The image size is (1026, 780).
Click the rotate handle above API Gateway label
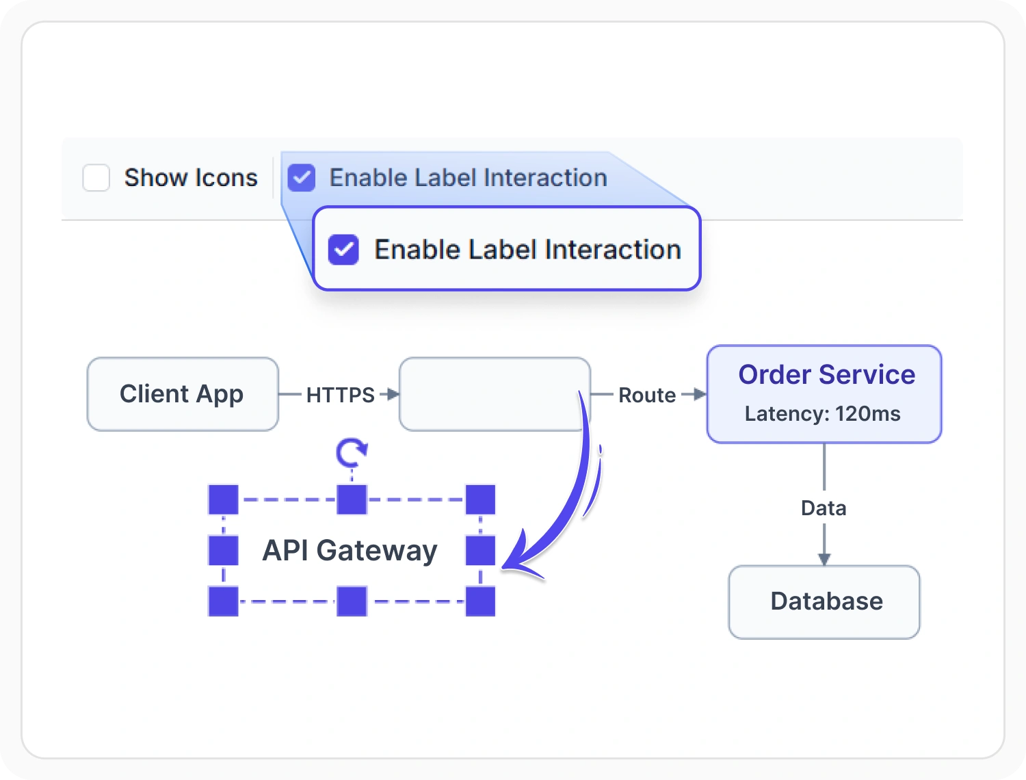352,452
